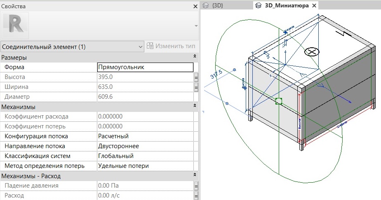The width and height of the screenshot is (381, 200).
Task: Click associate parameter button for Падение давления
Action: coord(196,186)
